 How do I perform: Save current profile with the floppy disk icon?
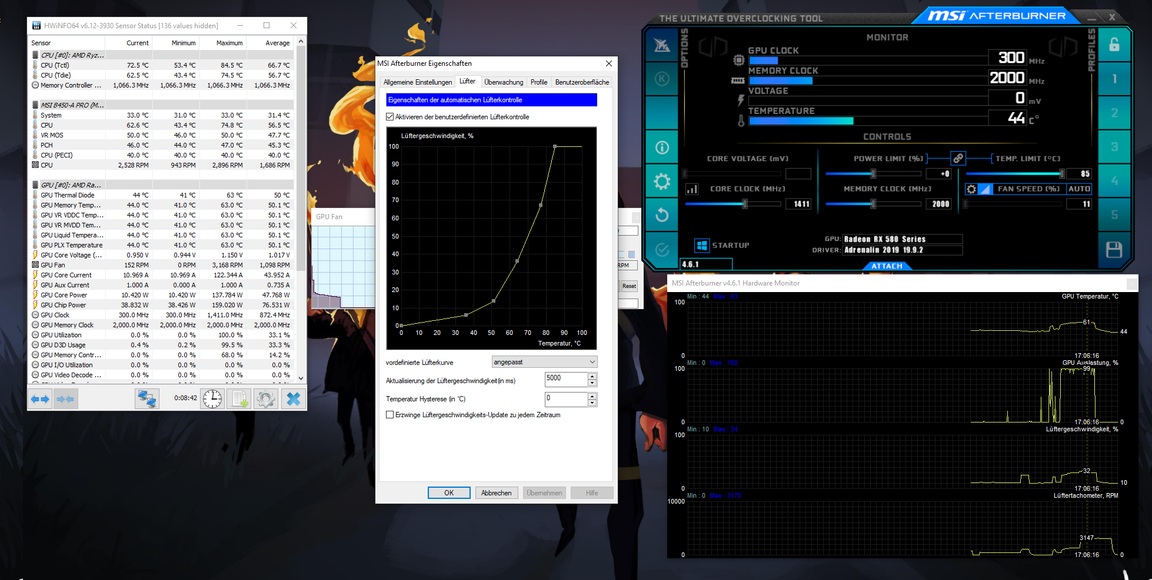tap(1114, 249)
